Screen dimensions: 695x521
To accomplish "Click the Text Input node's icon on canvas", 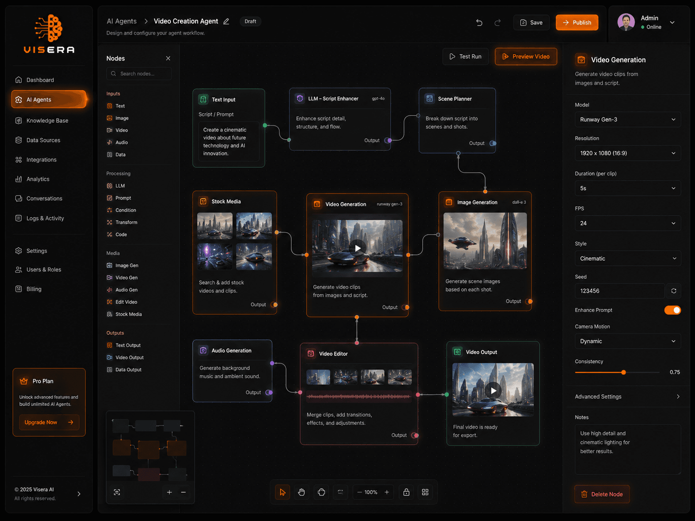I will click(203, 99).
